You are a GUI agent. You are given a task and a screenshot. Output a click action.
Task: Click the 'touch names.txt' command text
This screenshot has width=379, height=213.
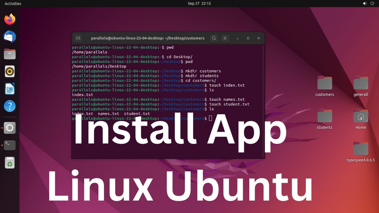click(227, 99)
